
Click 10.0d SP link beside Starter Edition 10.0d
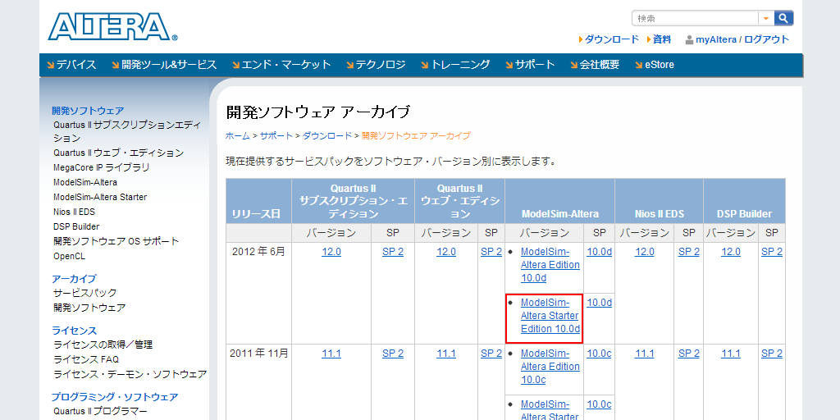tap(599, 303)
